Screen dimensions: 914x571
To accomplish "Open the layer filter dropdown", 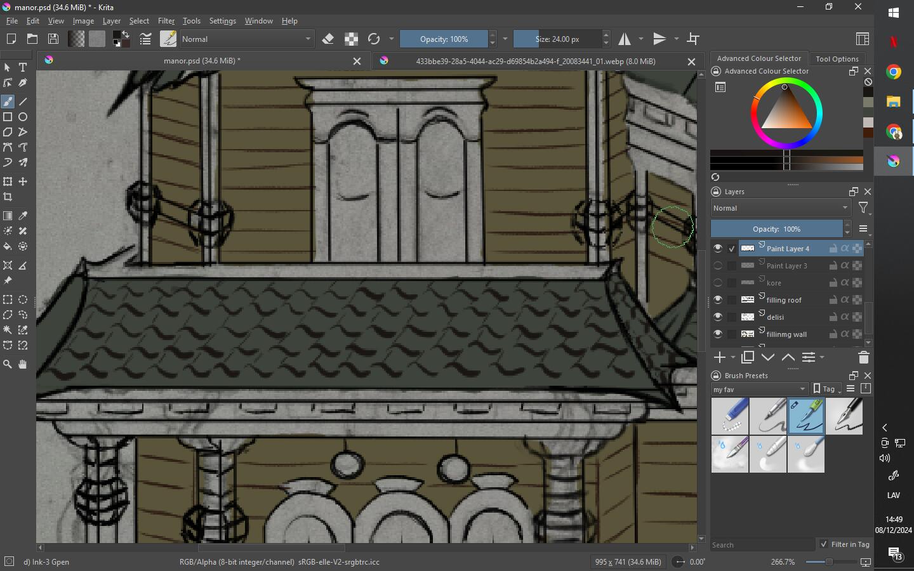I will tap(864, 208).
